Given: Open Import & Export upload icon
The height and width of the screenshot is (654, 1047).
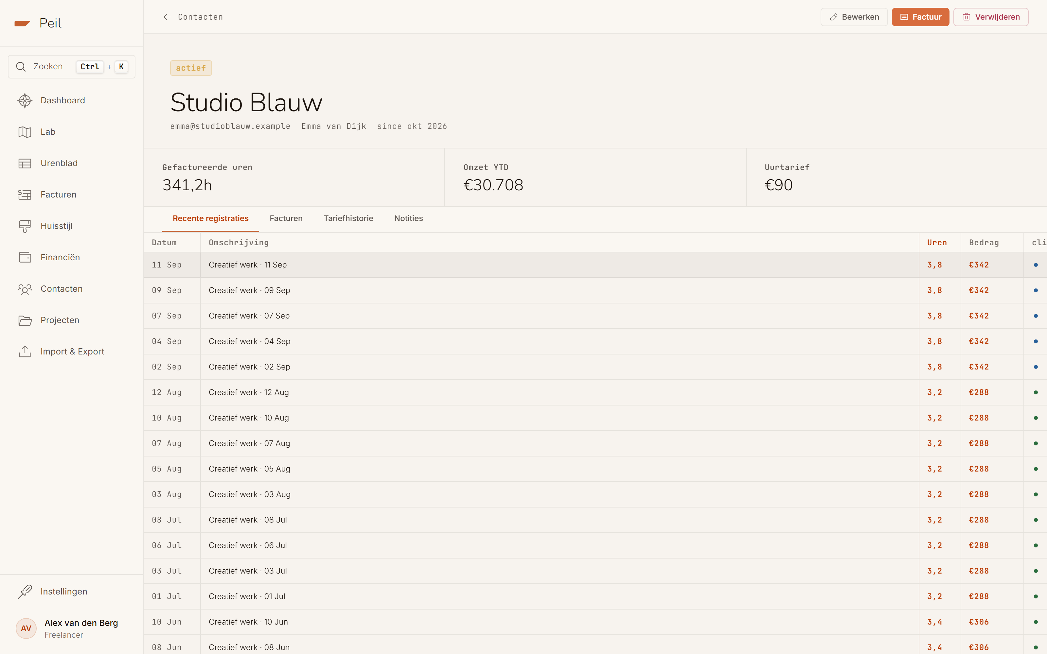Looking at the screenshot, I should click(25, 352).
